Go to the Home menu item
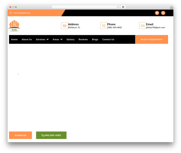The height and width of the screenshot is (153, 181). click(x=14, y=39)
